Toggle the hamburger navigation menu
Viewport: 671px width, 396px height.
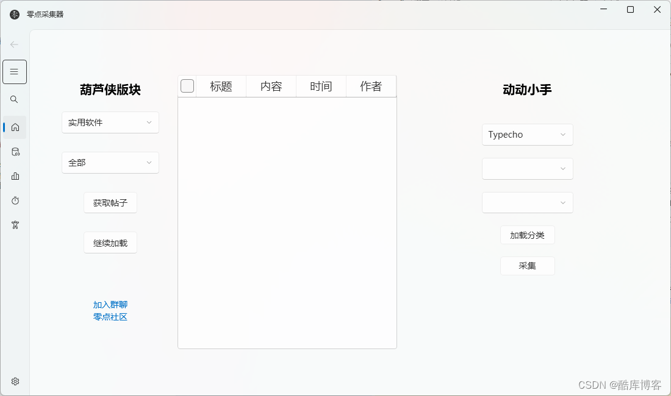tap(15, 72)
